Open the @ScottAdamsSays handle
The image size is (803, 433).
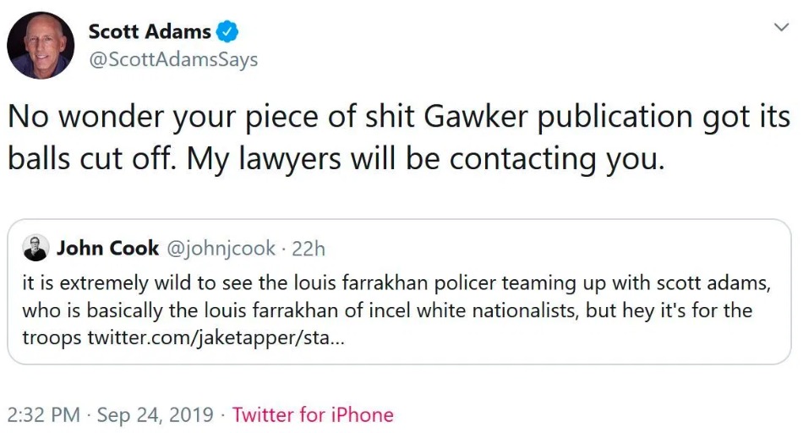coord(173,60)
